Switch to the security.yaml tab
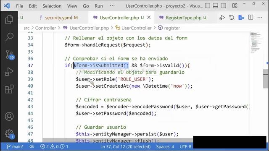 59,18
